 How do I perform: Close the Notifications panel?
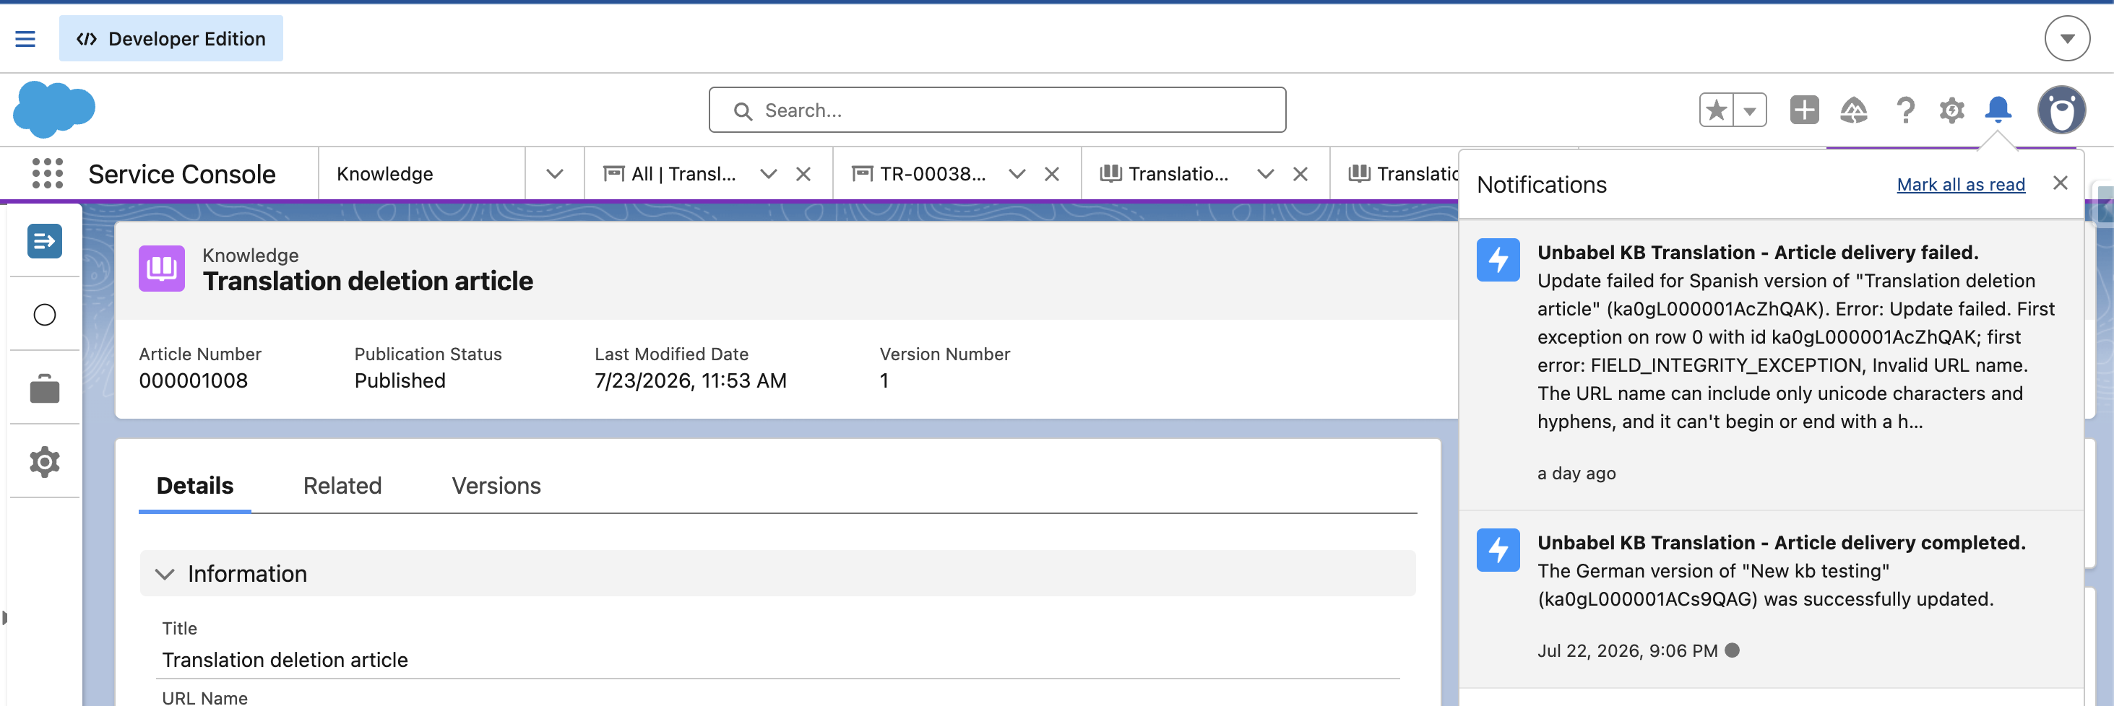2060,183
